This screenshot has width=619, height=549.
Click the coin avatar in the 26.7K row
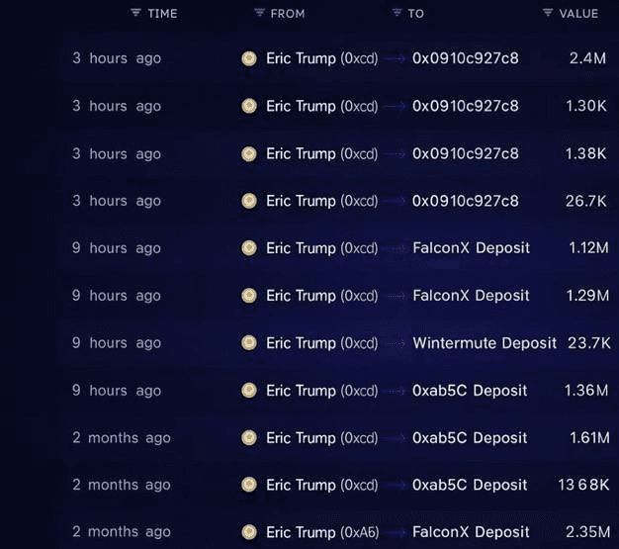point(249,201)
